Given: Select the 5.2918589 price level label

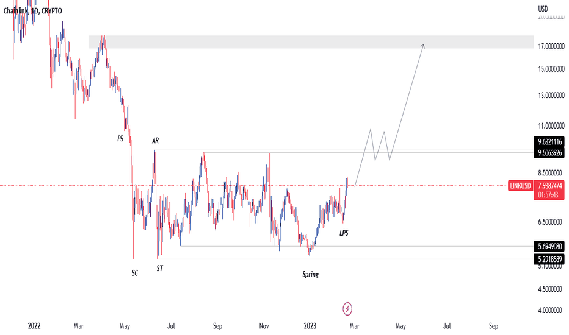Looking at the screenshot, I should point(549,259).
